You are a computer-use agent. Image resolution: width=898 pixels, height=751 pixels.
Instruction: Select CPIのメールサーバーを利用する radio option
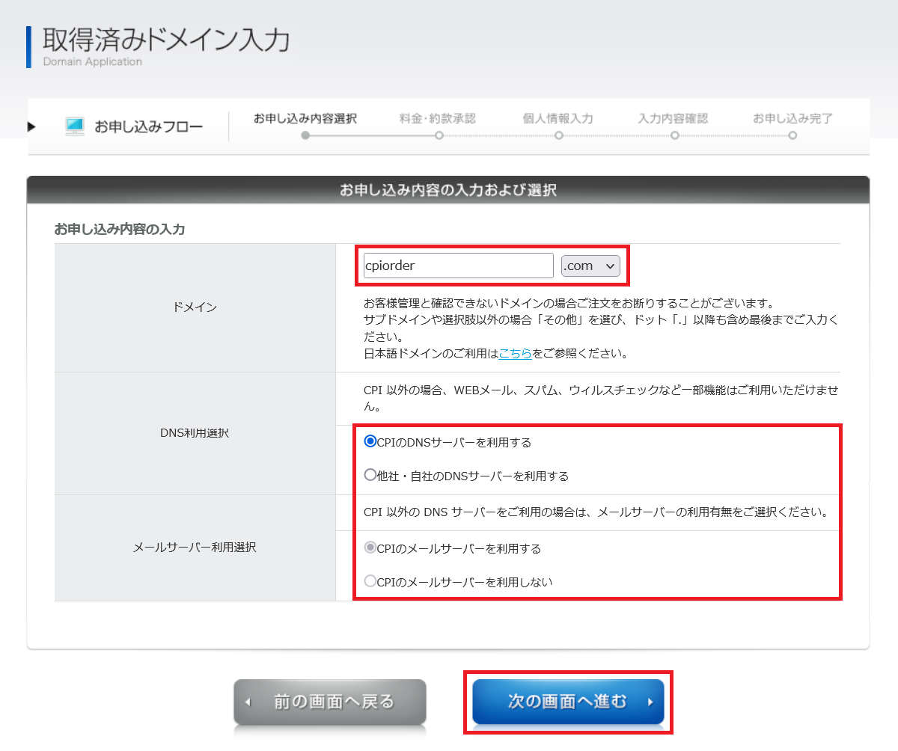(370, 548)
